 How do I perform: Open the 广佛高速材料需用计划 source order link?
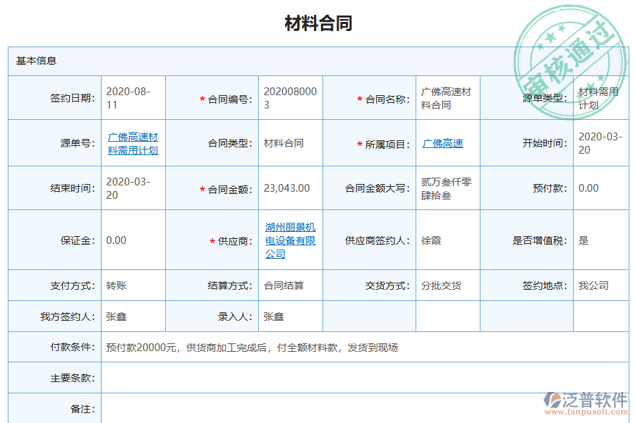(131, 142)
